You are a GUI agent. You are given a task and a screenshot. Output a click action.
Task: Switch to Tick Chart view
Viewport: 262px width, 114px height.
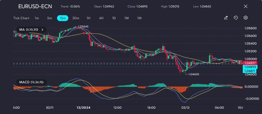(x=21, y=18)
